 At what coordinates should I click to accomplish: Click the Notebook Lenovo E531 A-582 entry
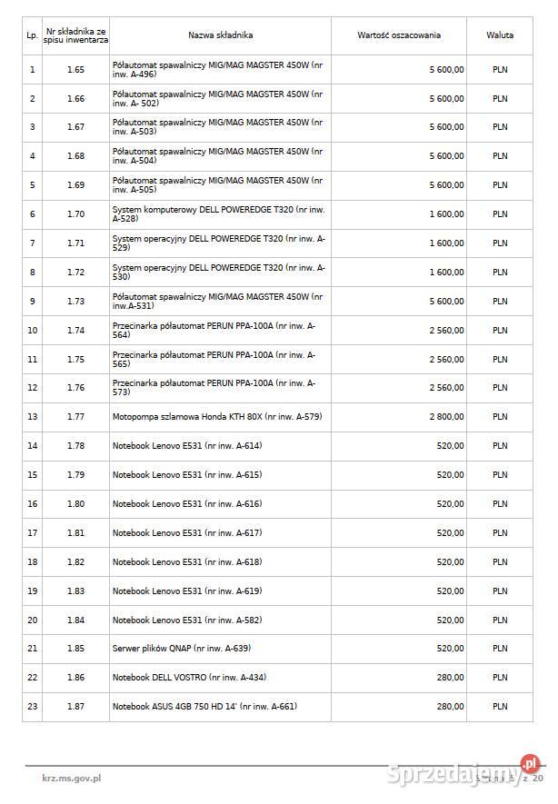(x=186, y=620)
